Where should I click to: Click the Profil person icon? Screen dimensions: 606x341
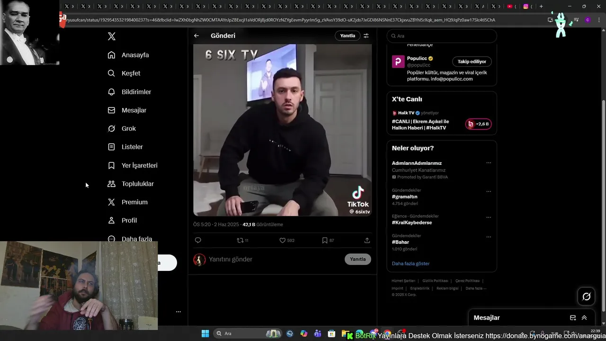coord(111,221)
